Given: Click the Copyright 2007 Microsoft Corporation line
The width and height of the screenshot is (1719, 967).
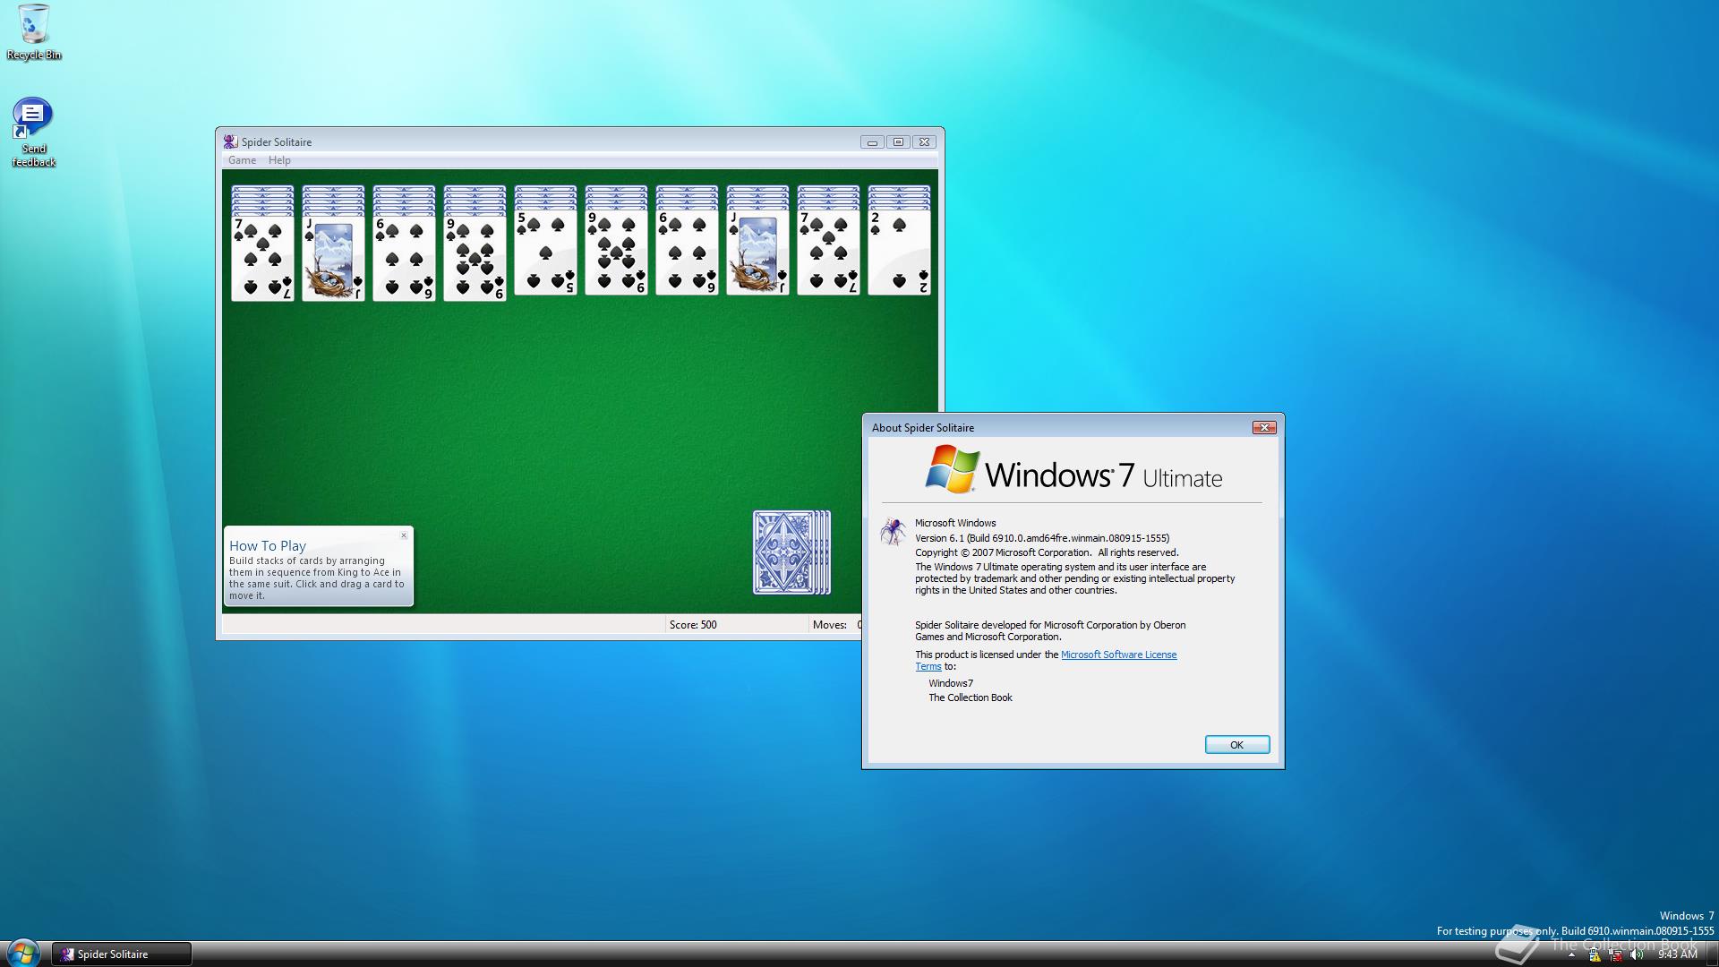Looking at the screenshot, I should coord(1047,552).
